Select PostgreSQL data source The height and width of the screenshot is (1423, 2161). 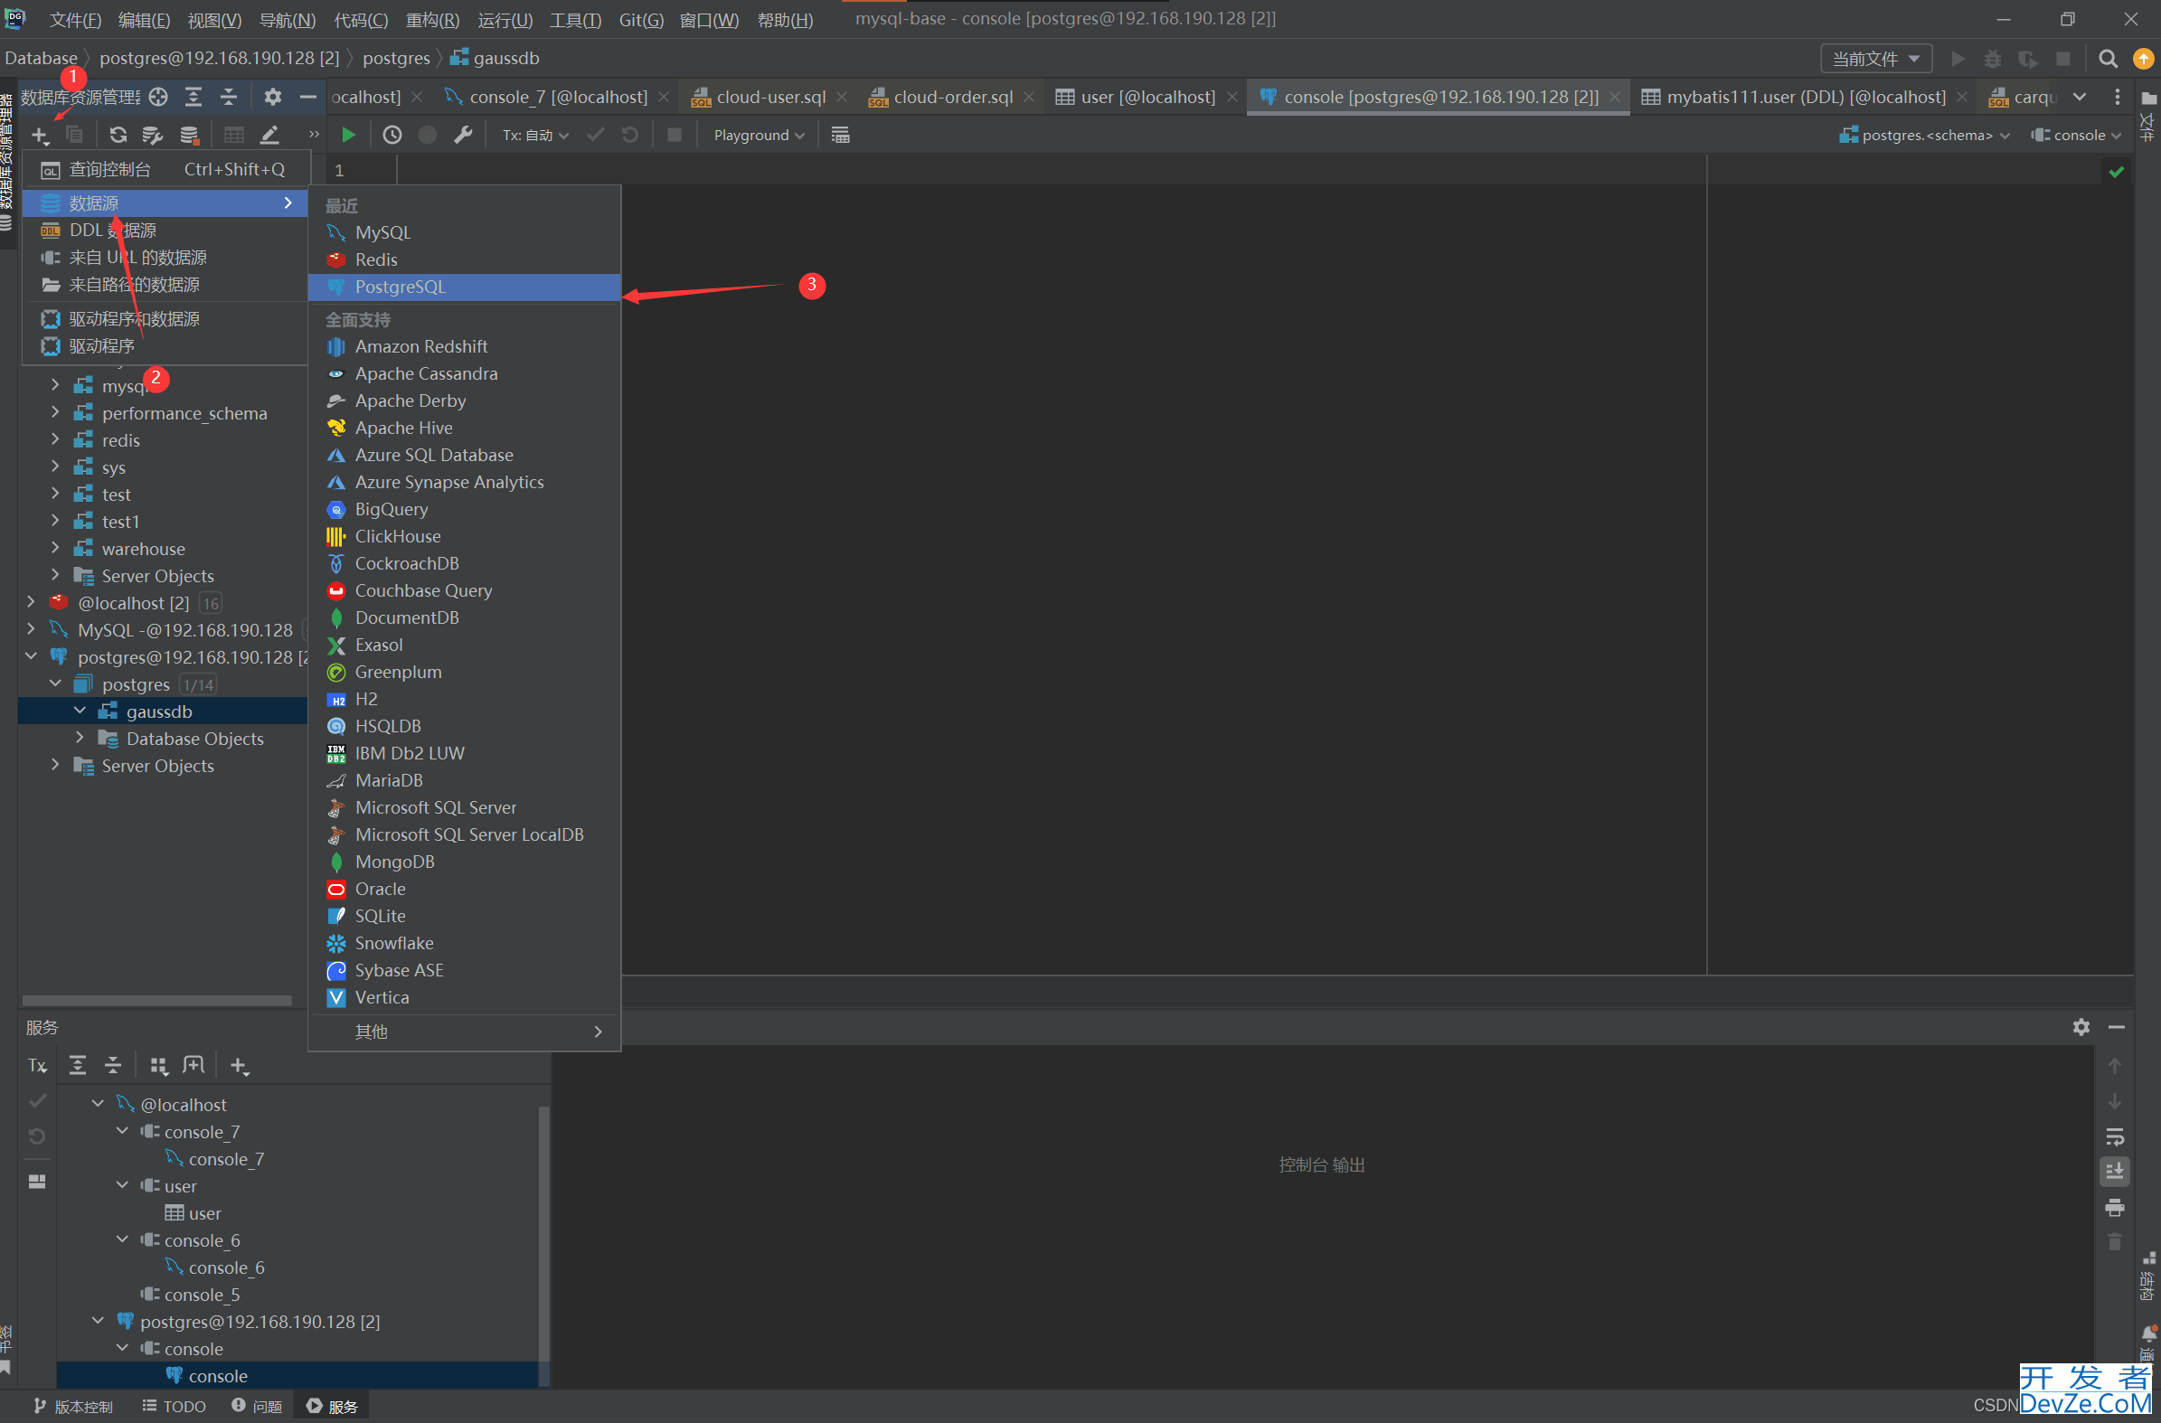tap(464, 286)
